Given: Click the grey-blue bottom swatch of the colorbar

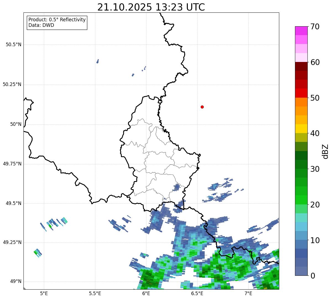Looking at the screenshot, I should (301, 271).
